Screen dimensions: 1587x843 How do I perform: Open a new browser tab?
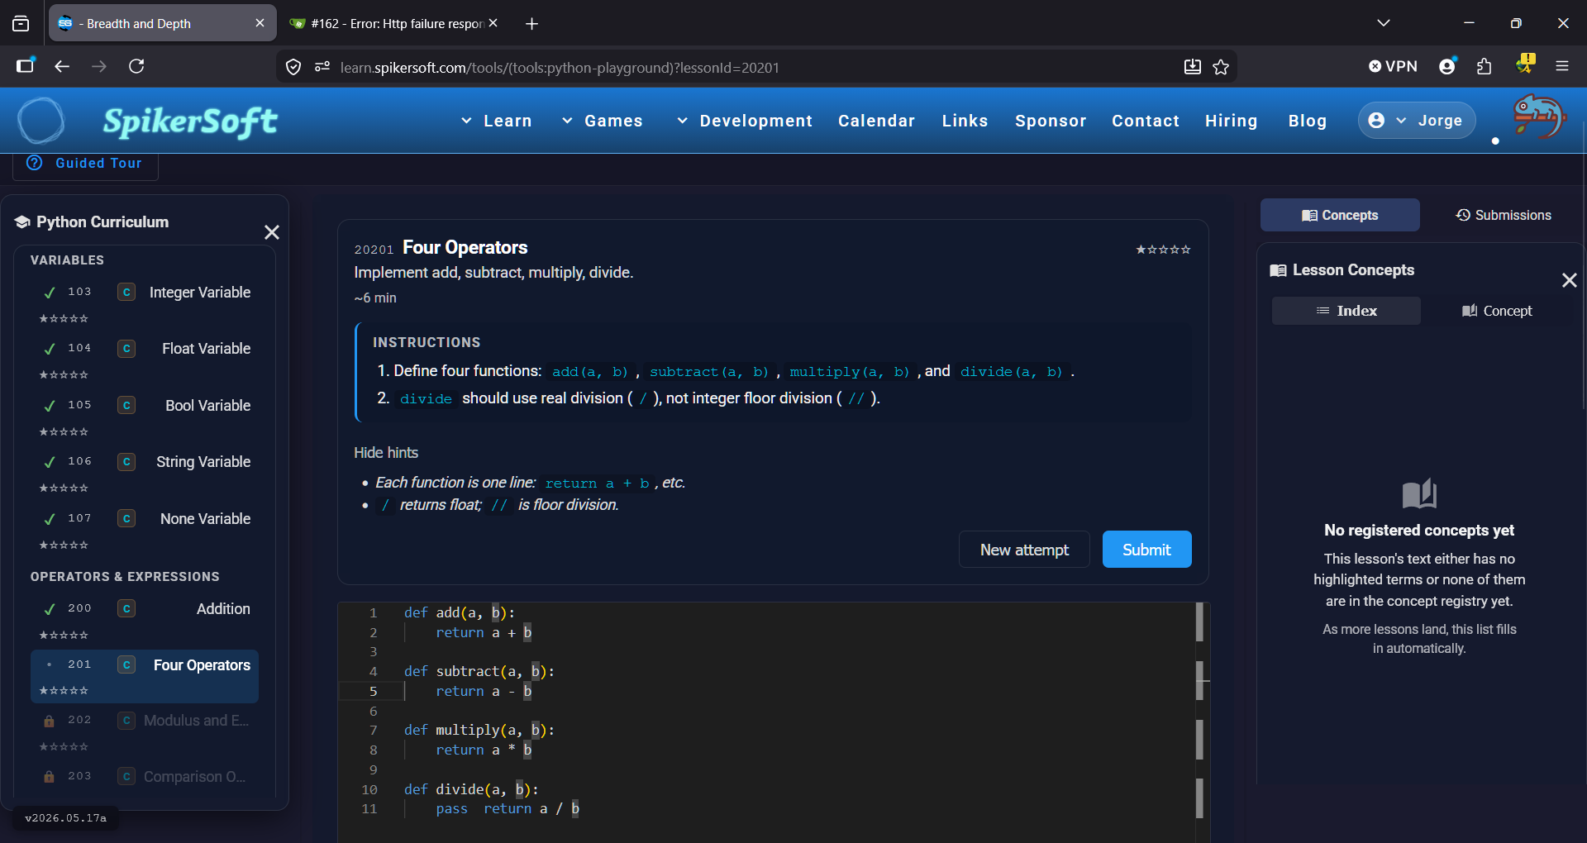(x=531, y=23)
